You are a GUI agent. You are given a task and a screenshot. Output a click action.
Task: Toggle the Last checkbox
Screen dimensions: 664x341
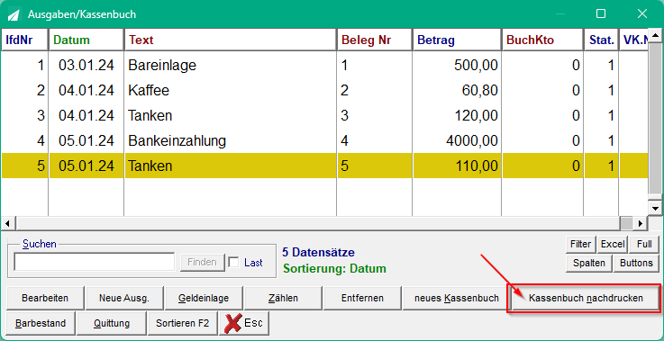point(233,263)
